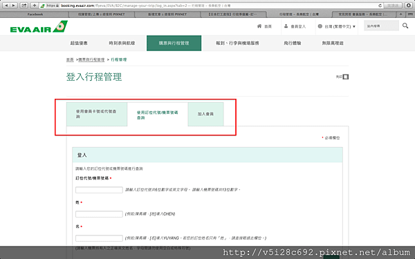Open the 無限萬哩遊 navigation menu
This screenshot has height=259, width=415.
(x=333, y=43)
